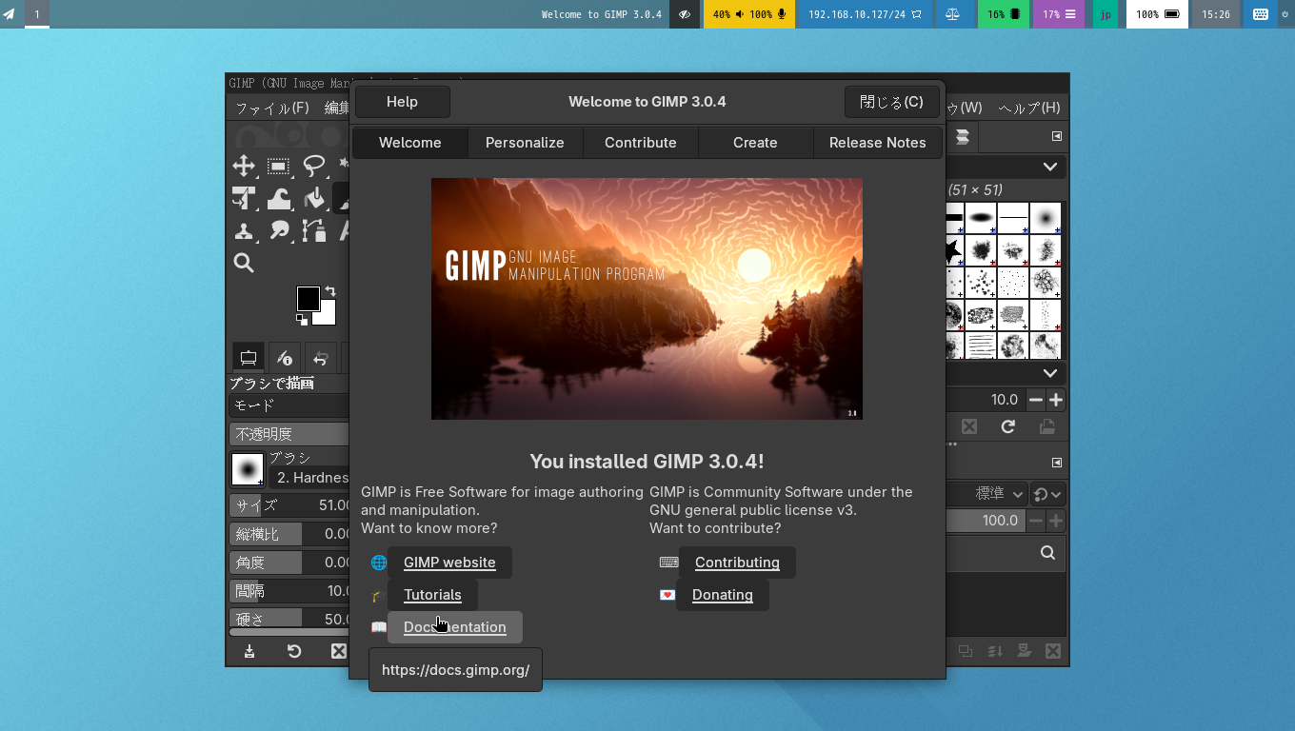Click the 不透明度 opacity slider
This screenshot has width=1295, height=731.
pos(290,434)
